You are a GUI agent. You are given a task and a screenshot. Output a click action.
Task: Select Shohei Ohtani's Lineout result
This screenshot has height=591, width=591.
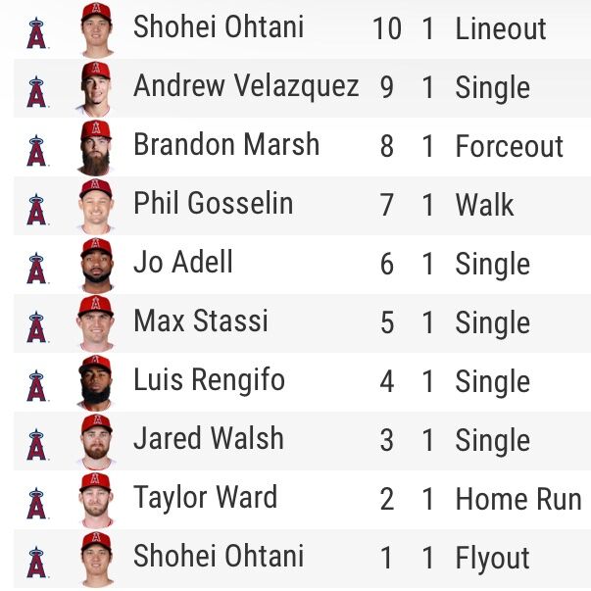pos(501,28)
